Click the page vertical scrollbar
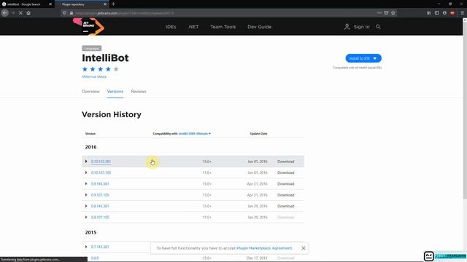 [465, 110]
